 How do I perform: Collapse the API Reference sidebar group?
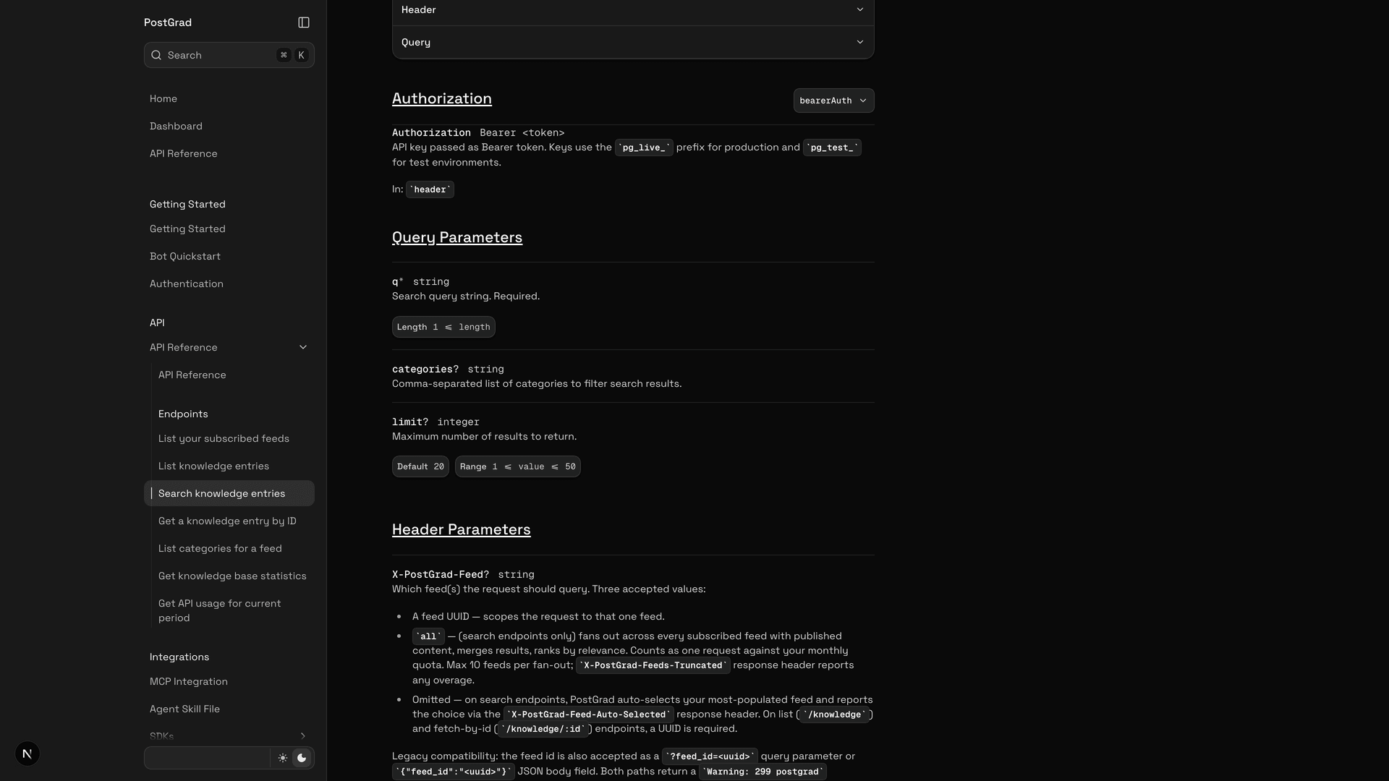pyautogui.click(x=303, y=347)
